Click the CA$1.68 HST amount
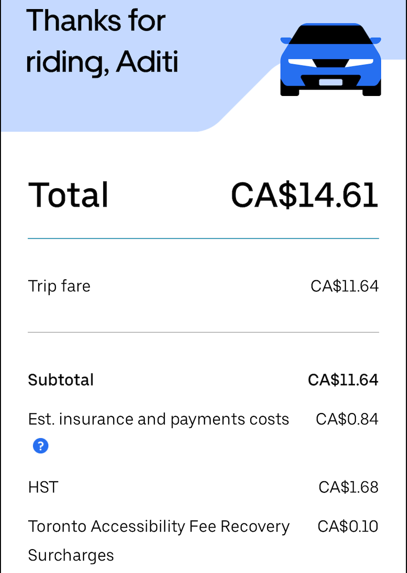Screen dimensions: 407x573 click(x=348, y=487)
